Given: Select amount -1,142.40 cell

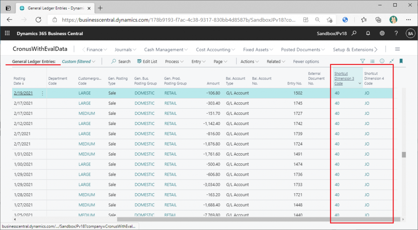Looking at the screenshot, I should [x=212, y=123].
